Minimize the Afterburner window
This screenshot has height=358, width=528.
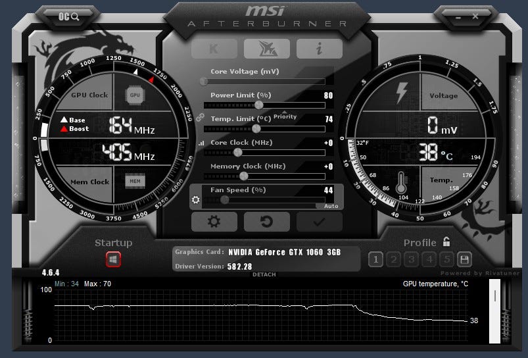(458, 17)
